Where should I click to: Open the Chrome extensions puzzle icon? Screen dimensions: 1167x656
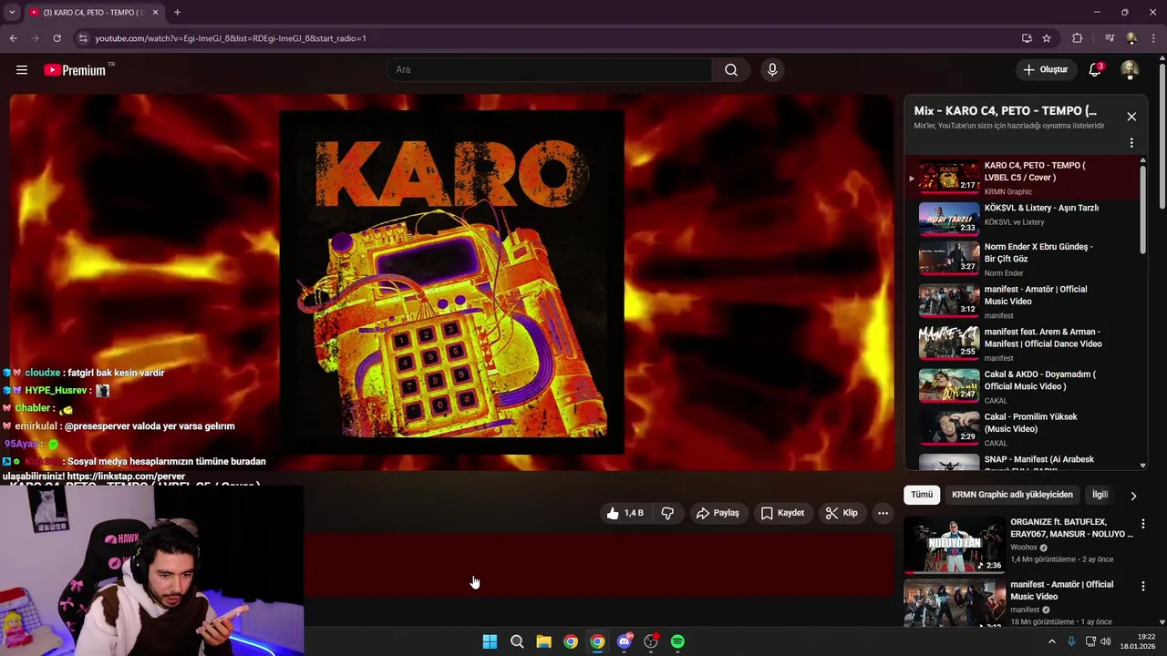click(1077, 38)
